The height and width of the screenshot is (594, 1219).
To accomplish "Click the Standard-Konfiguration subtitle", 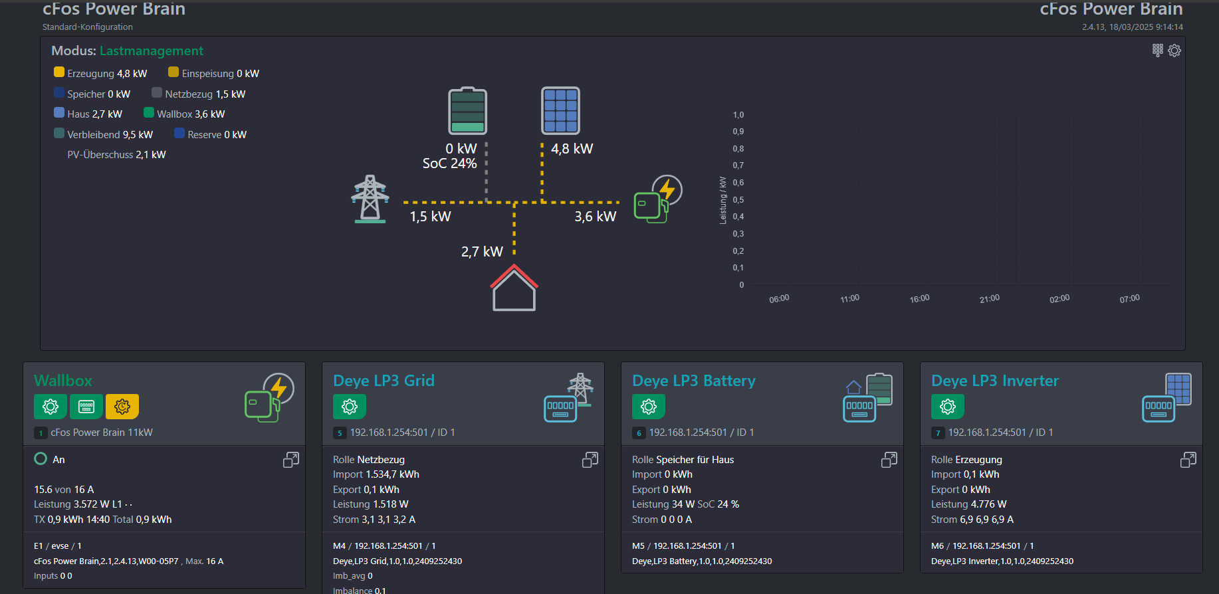I will point(88,27).
